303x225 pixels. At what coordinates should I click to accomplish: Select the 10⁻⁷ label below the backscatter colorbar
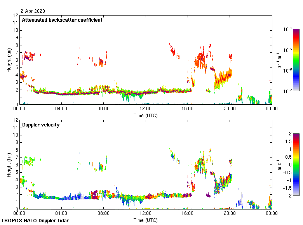coord(288,91)
